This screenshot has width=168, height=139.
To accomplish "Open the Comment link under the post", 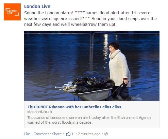I will (x=41, y=134).
